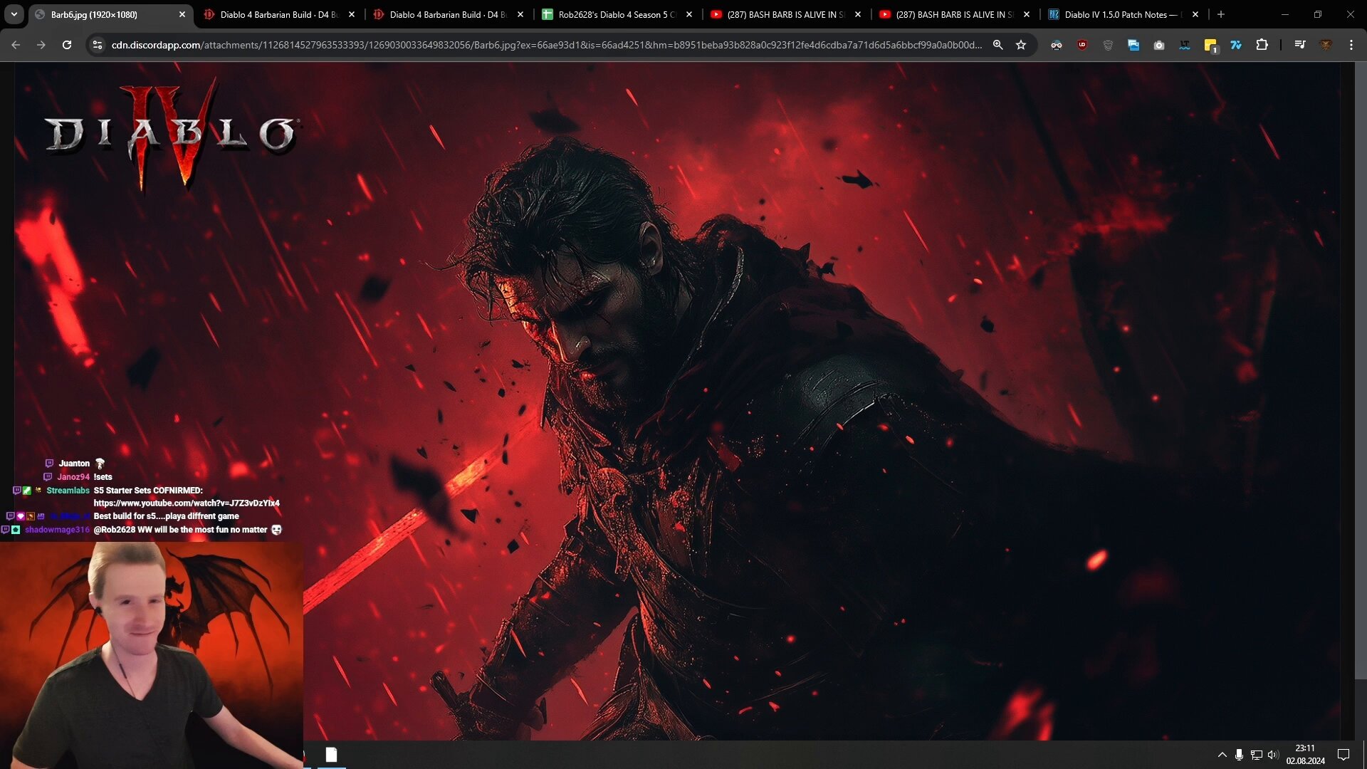Click the Streamlabs username in chat
The width and height of the screenshot is (1367, 769).
[x=68, y=491]
